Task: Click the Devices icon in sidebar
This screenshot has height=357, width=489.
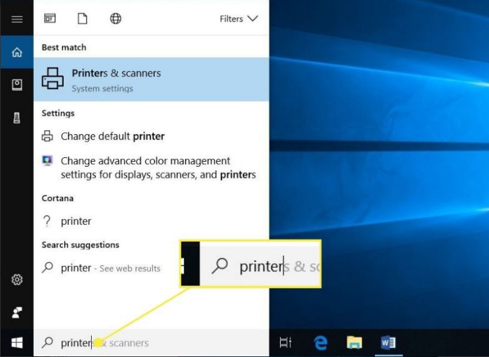Action: tap(17, 117)
